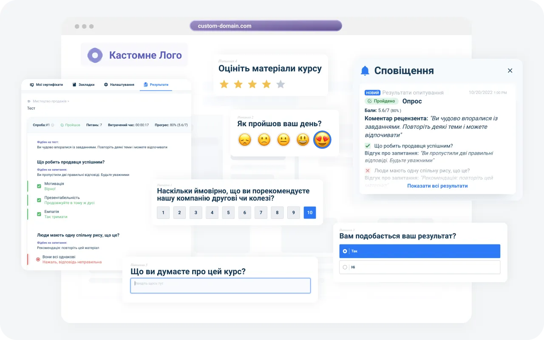The width and height of the screenshot is (544, 340).
Task: Close the Сповіщення notification panel
Action: point(510,71)
